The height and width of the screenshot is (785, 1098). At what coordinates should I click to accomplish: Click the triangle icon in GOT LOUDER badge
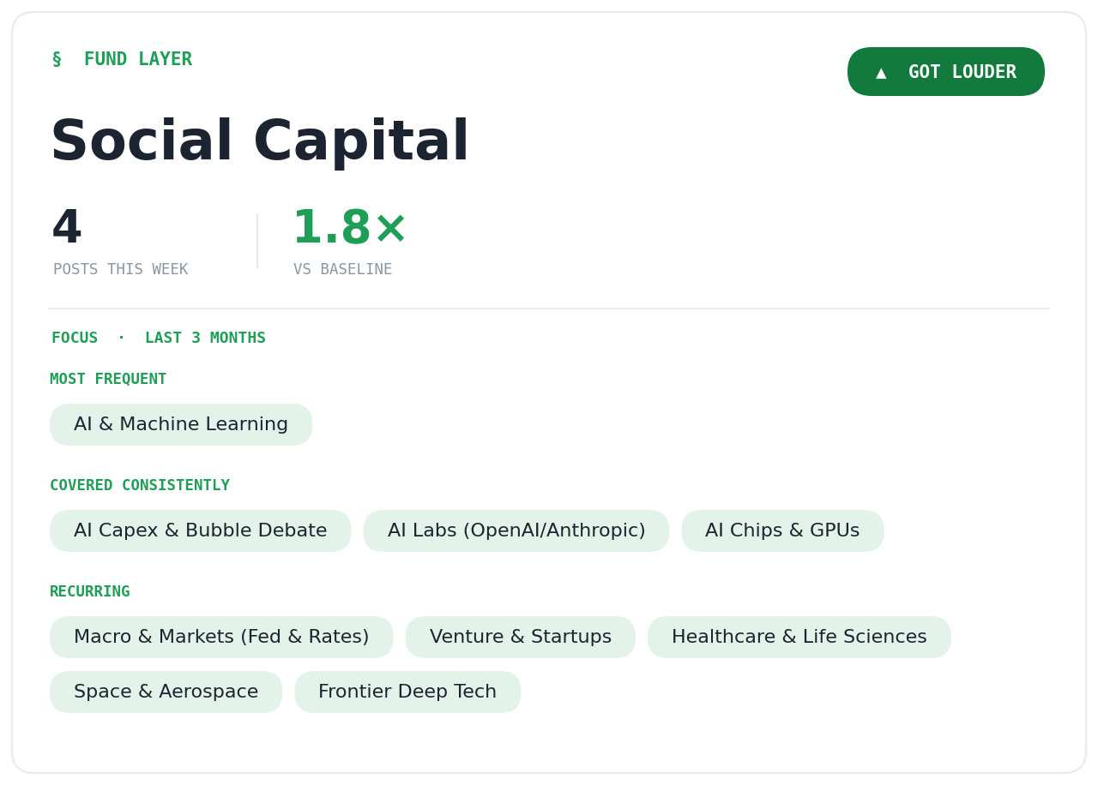tap(881, 73)
